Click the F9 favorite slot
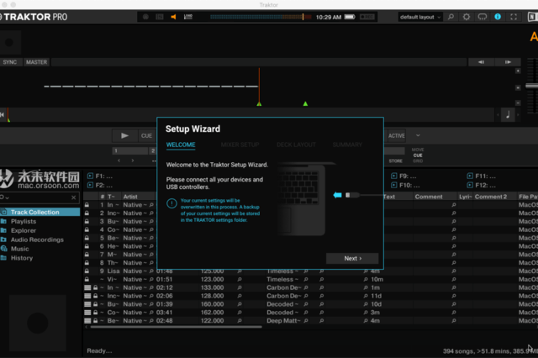538x358 pixels. pyautogui.click(x=403, y=176)
